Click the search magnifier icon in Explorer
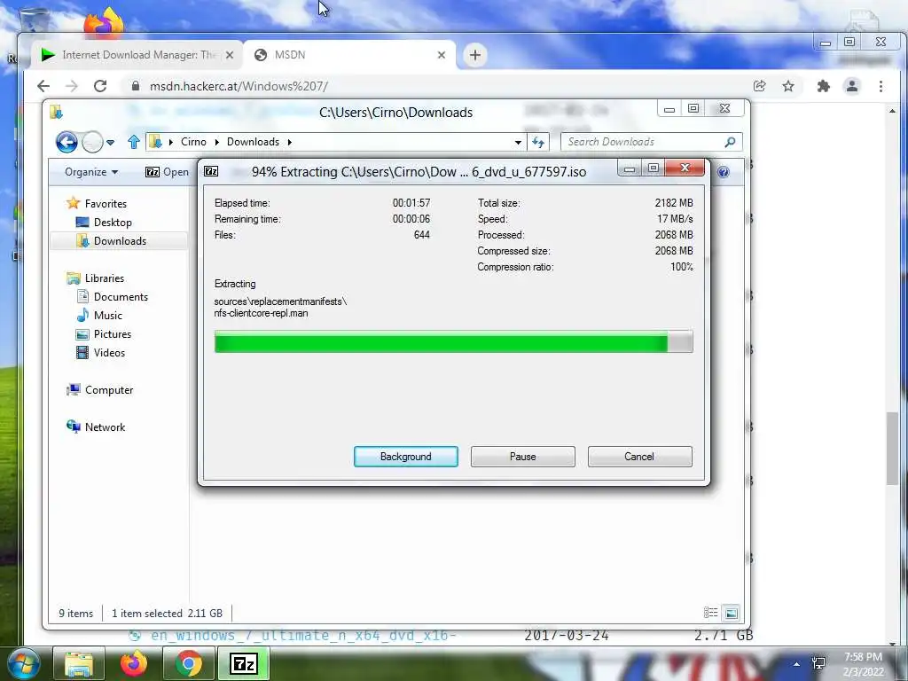This screenshot has width=908, height=681. (x=731, y=142)
